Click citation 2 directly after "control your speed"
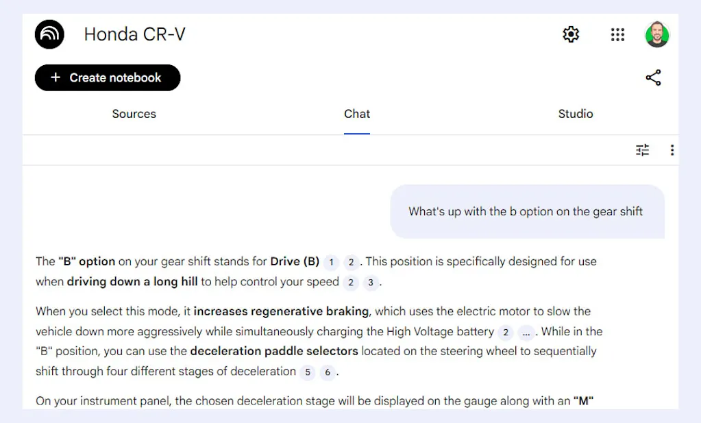 (351, 282)
